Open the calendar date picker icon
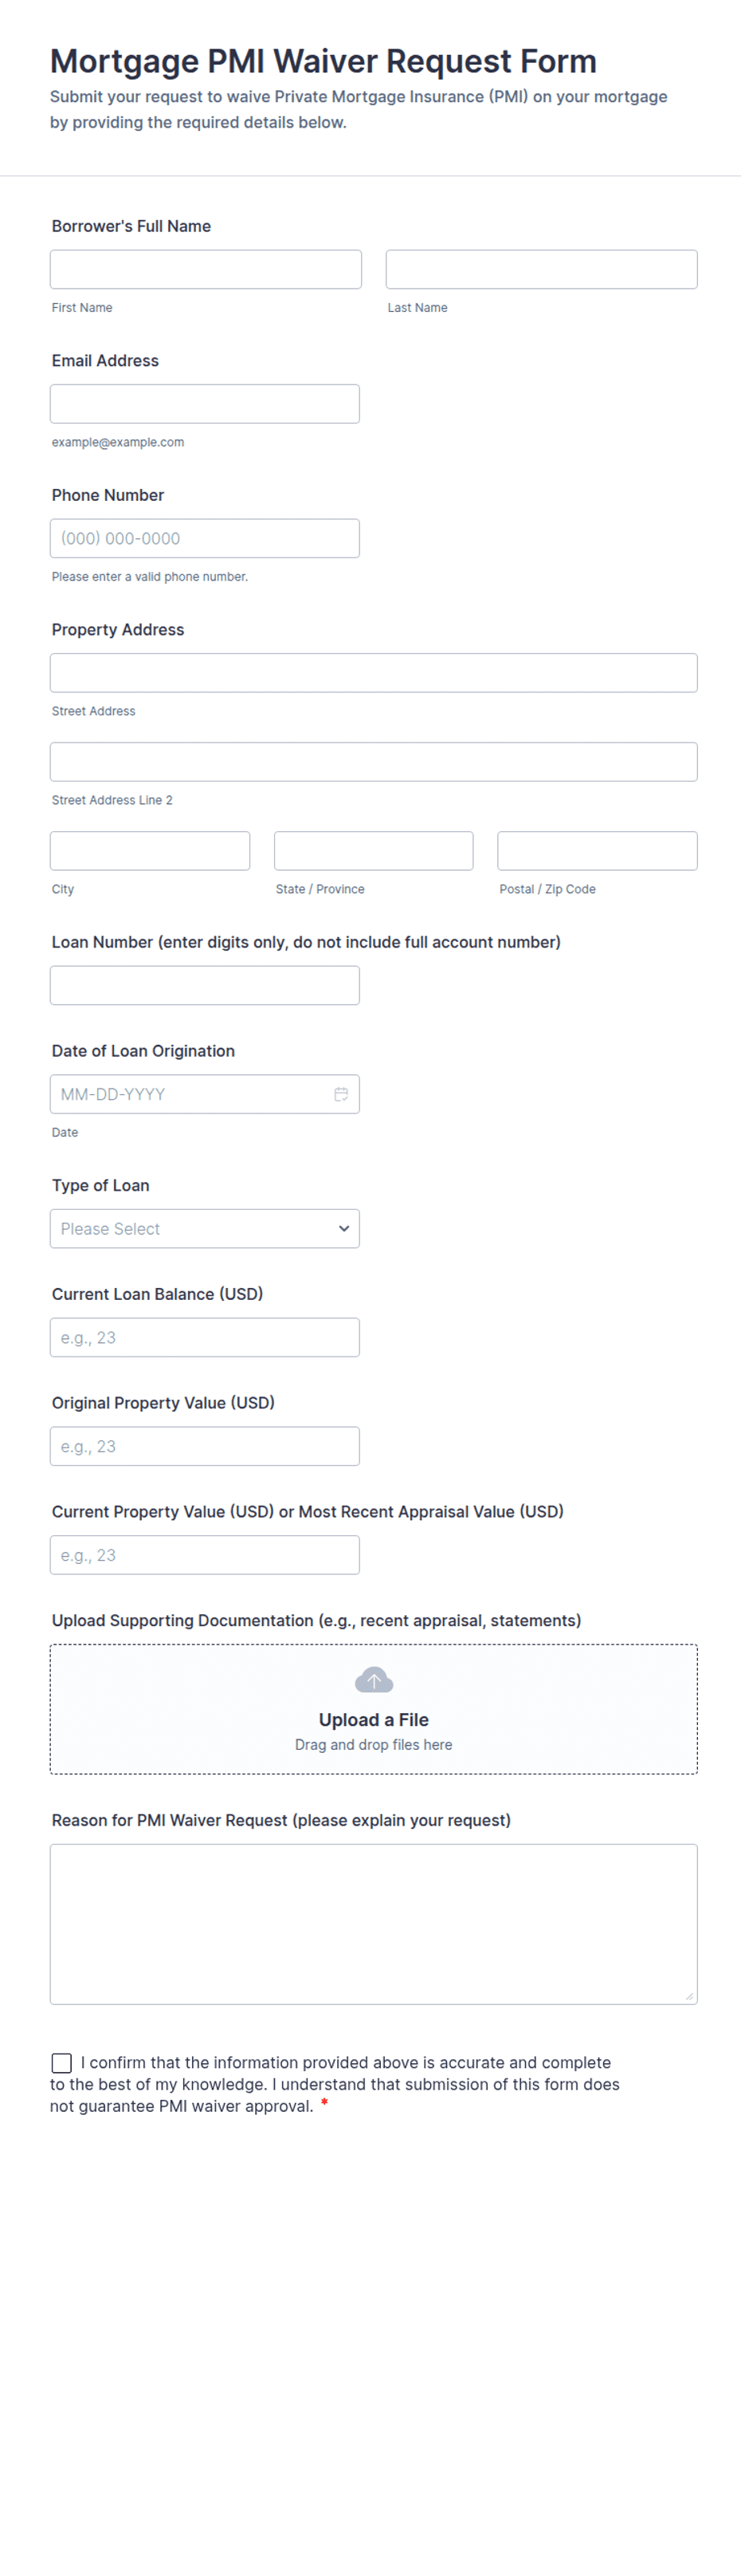This screenshot has height=2576, width=741. coord(340,1094)
